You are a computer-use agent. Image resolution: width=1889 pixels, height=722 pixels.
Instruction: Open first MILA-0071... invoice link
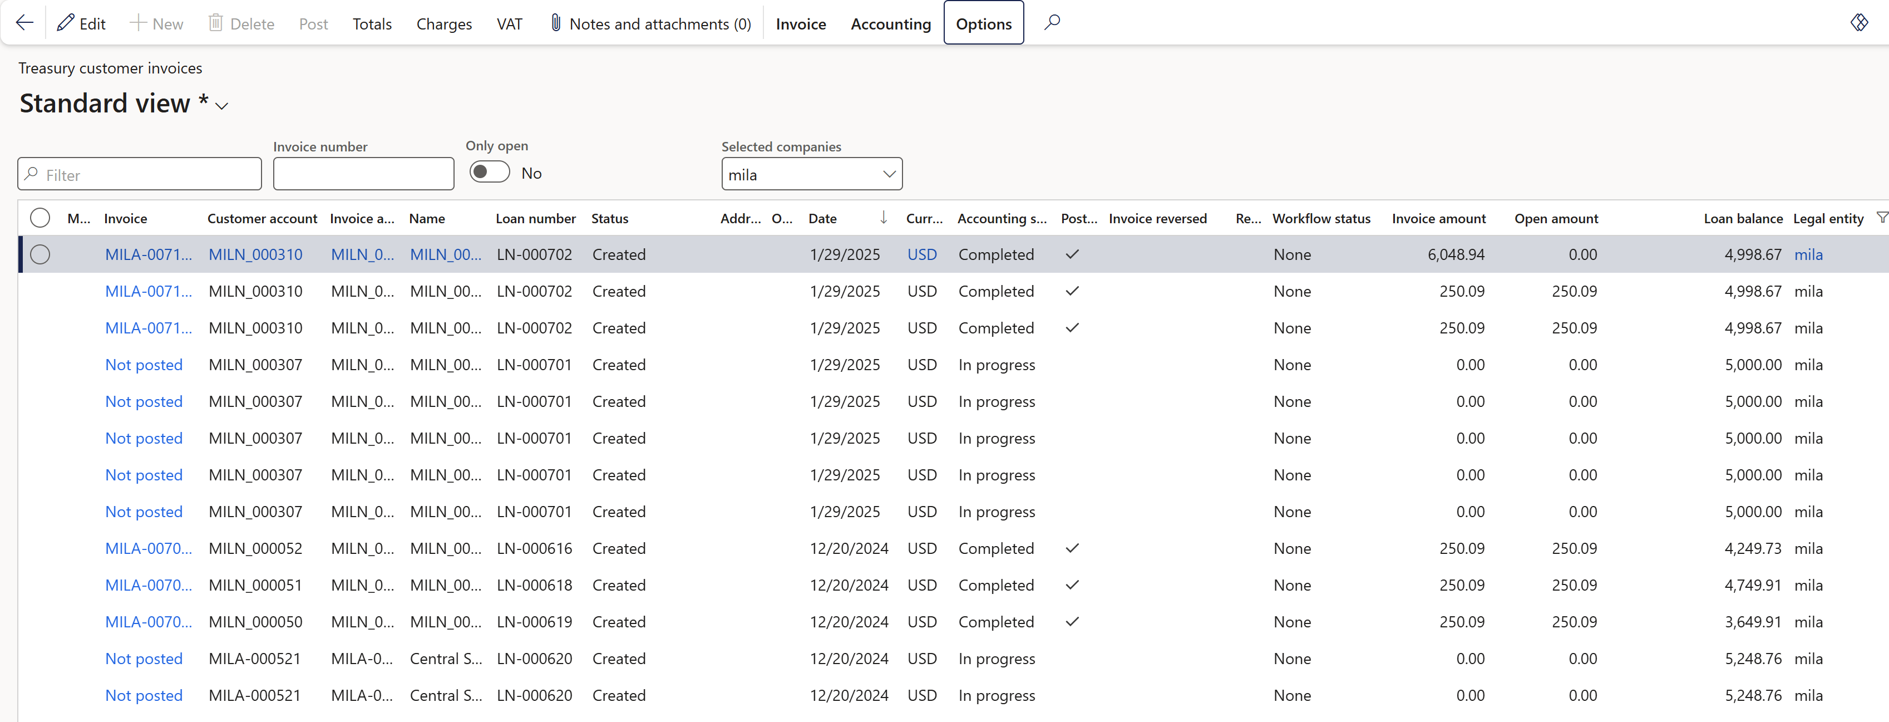[148, 254]
